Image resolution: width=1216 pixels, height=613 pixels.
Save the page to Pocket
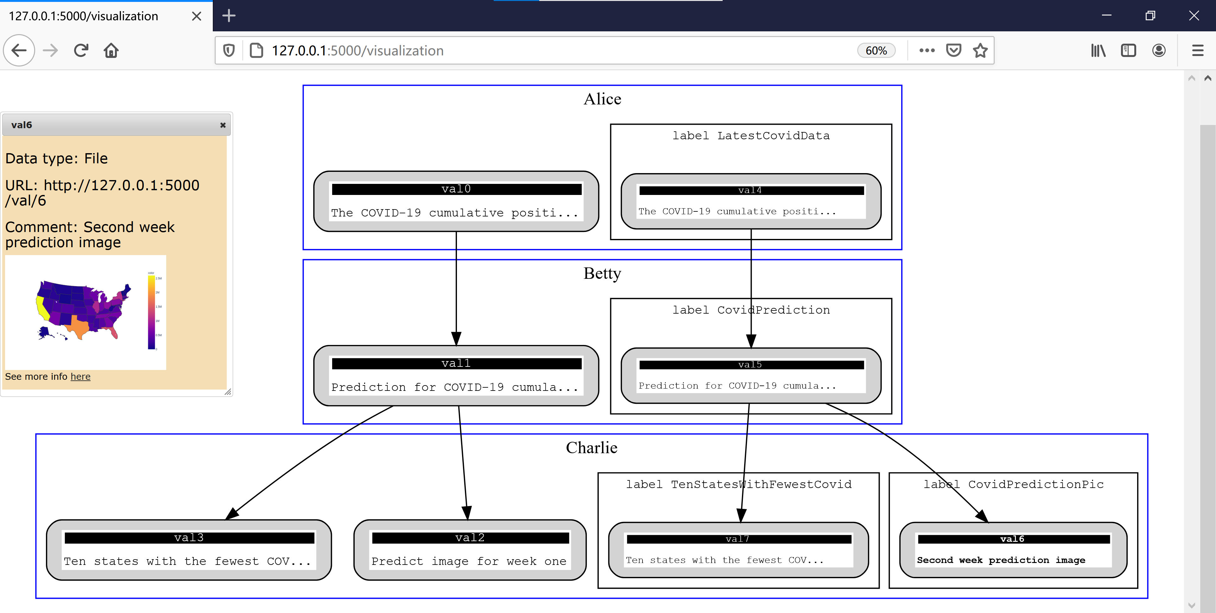pyautogui.click(x=953, y=50)
